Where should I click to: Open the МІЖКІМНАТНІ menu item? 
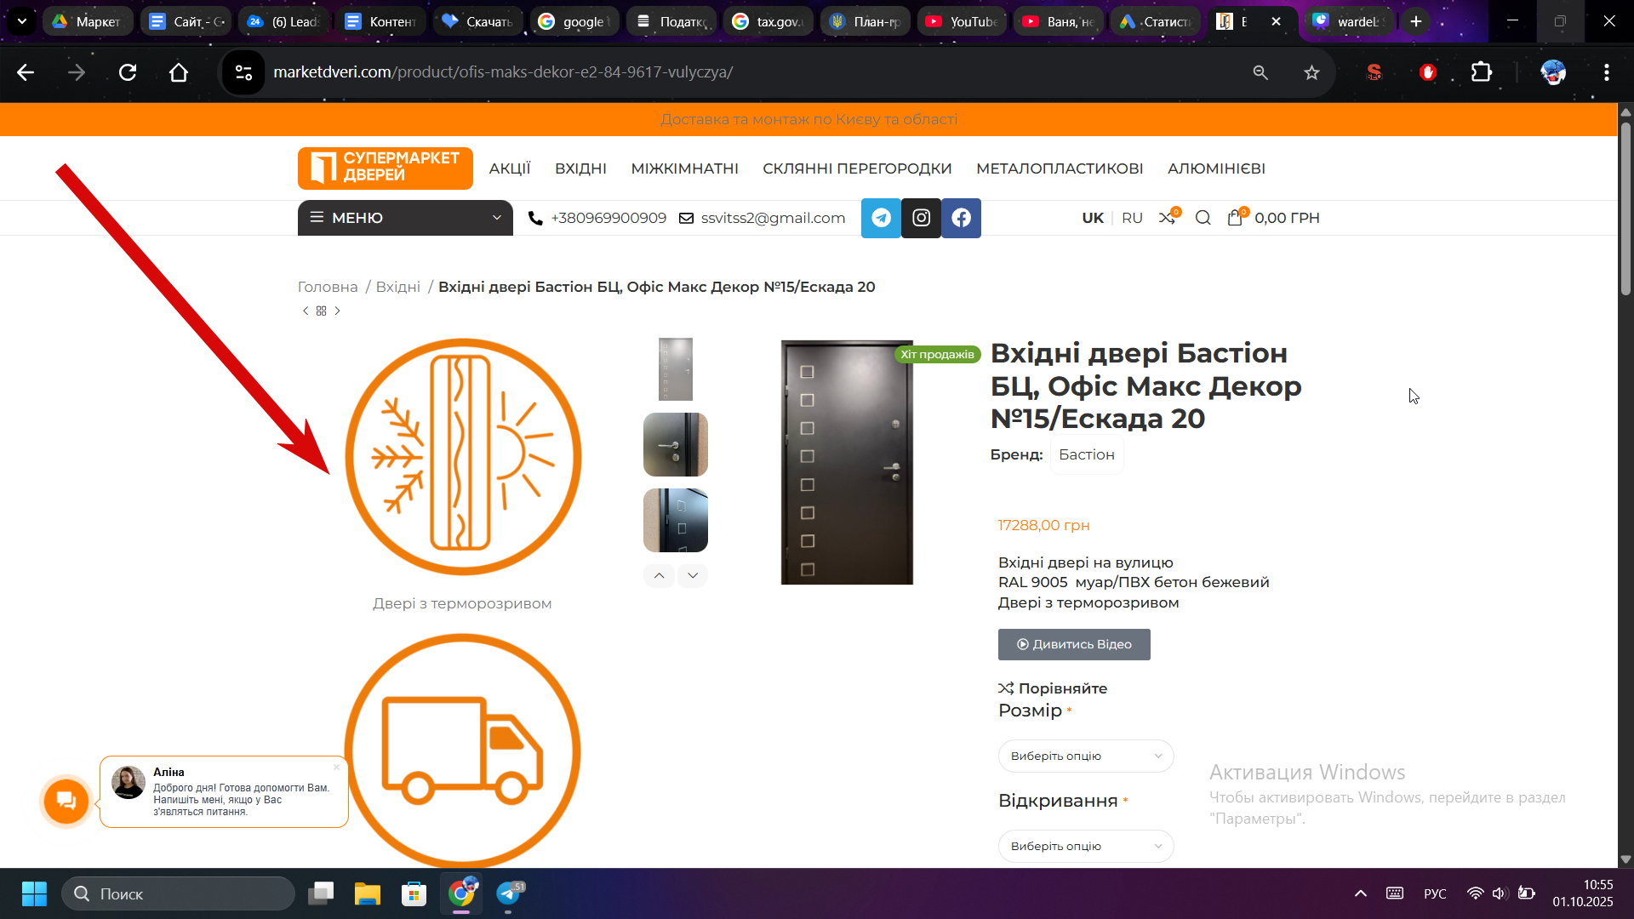coord(684,168)
